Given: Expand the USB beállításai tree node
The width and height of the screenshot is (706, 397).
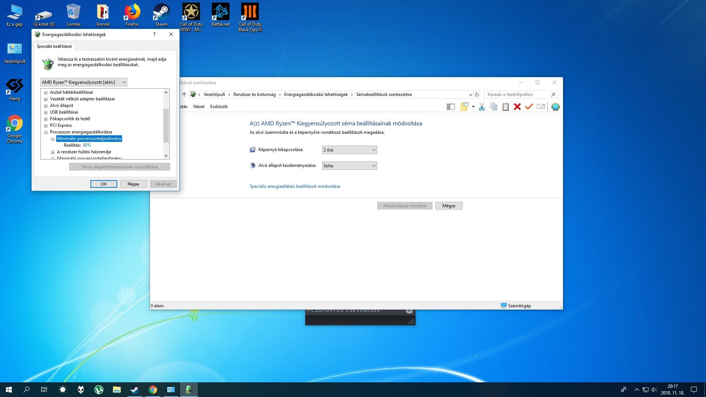Looking at the screenshot, I should 46,112.
